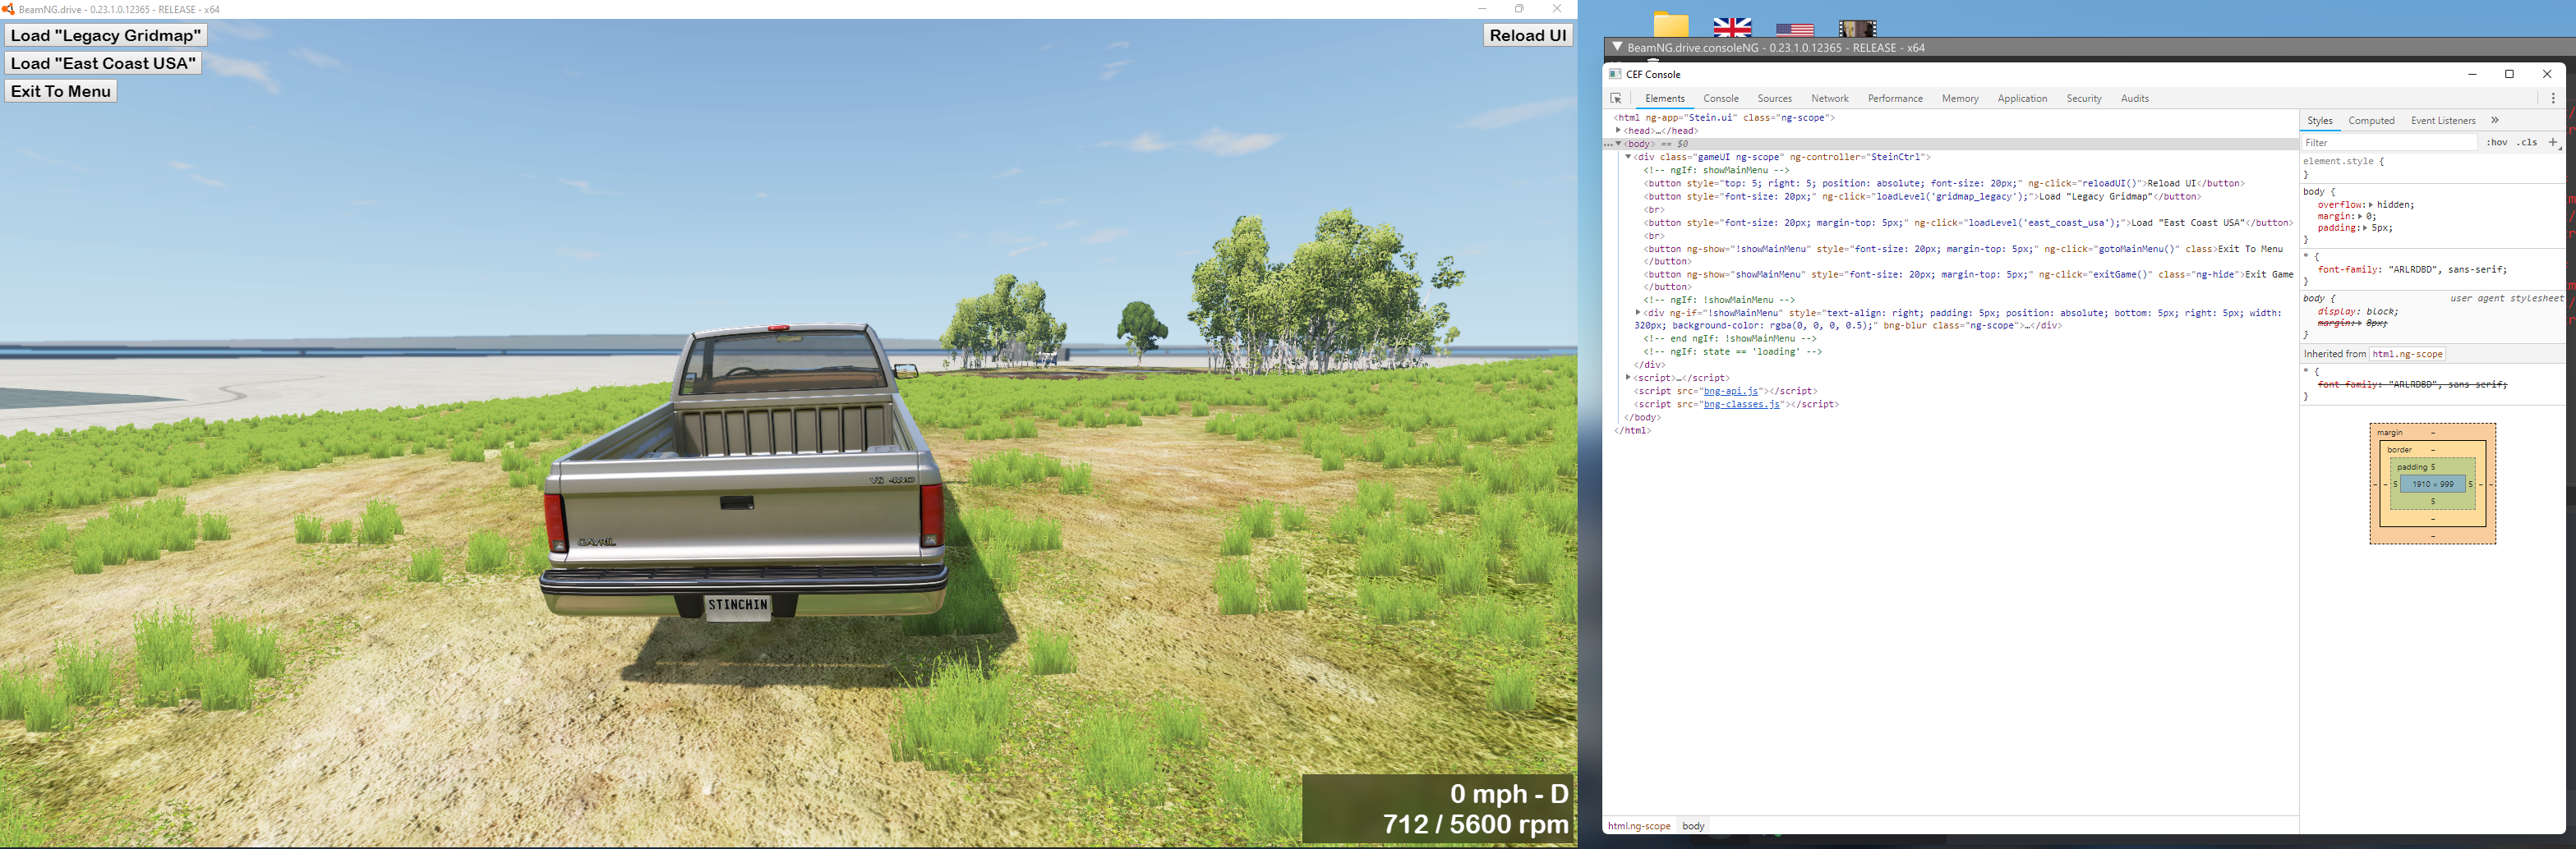This screenshot has height=849, width=2576.
Task: Click the 'block' display value
Action: [2381, 312]
